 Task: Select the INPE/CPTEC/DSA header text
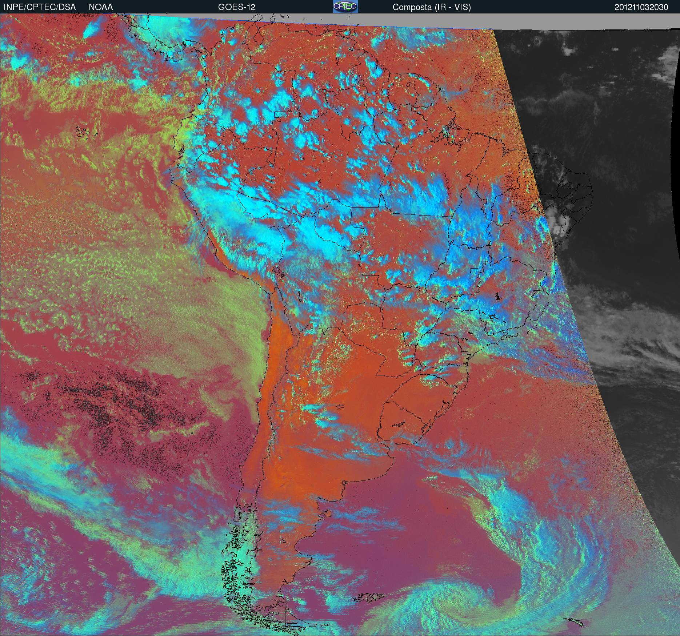tap(40, 7)
